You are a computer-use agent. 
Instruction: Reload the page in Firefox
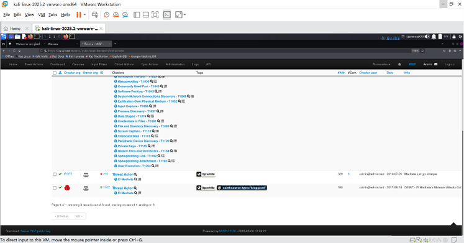14,50
